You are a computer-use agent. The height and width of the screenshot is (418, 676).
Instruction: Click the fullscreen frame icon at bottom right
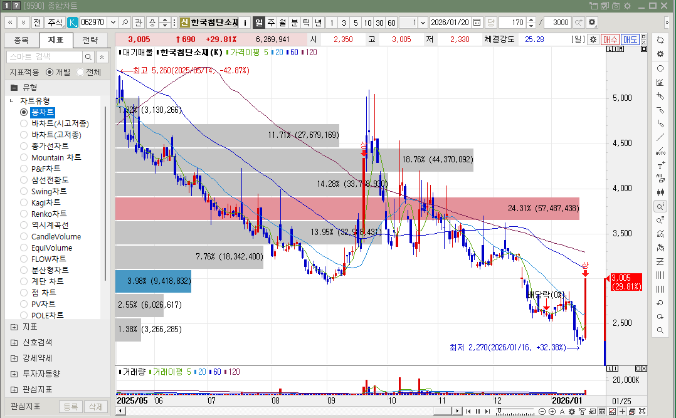click(642, 412)
